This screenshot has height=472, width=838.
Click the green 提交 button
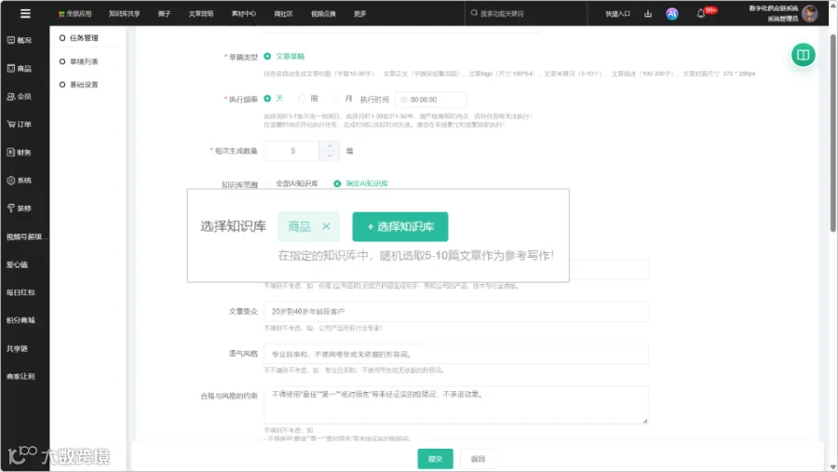pyautogui.click(x=435, y=459)
